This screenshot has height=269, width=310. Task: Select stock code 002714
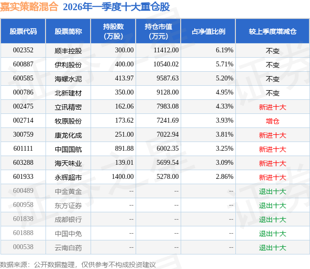(x=23, y=121)
